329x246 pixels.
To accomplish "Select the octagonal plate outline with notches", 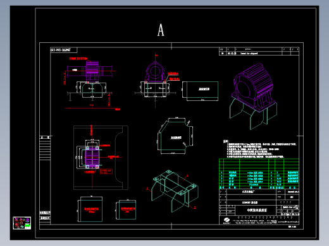I will click(175, 136).
